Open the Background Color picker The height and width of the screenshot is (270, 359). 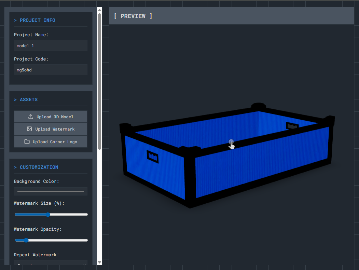click(51, 191)
